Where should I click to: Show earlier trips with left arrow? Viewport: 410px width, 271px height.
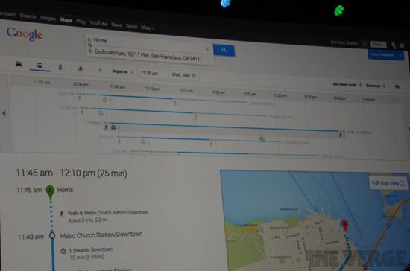pos(4,113)
